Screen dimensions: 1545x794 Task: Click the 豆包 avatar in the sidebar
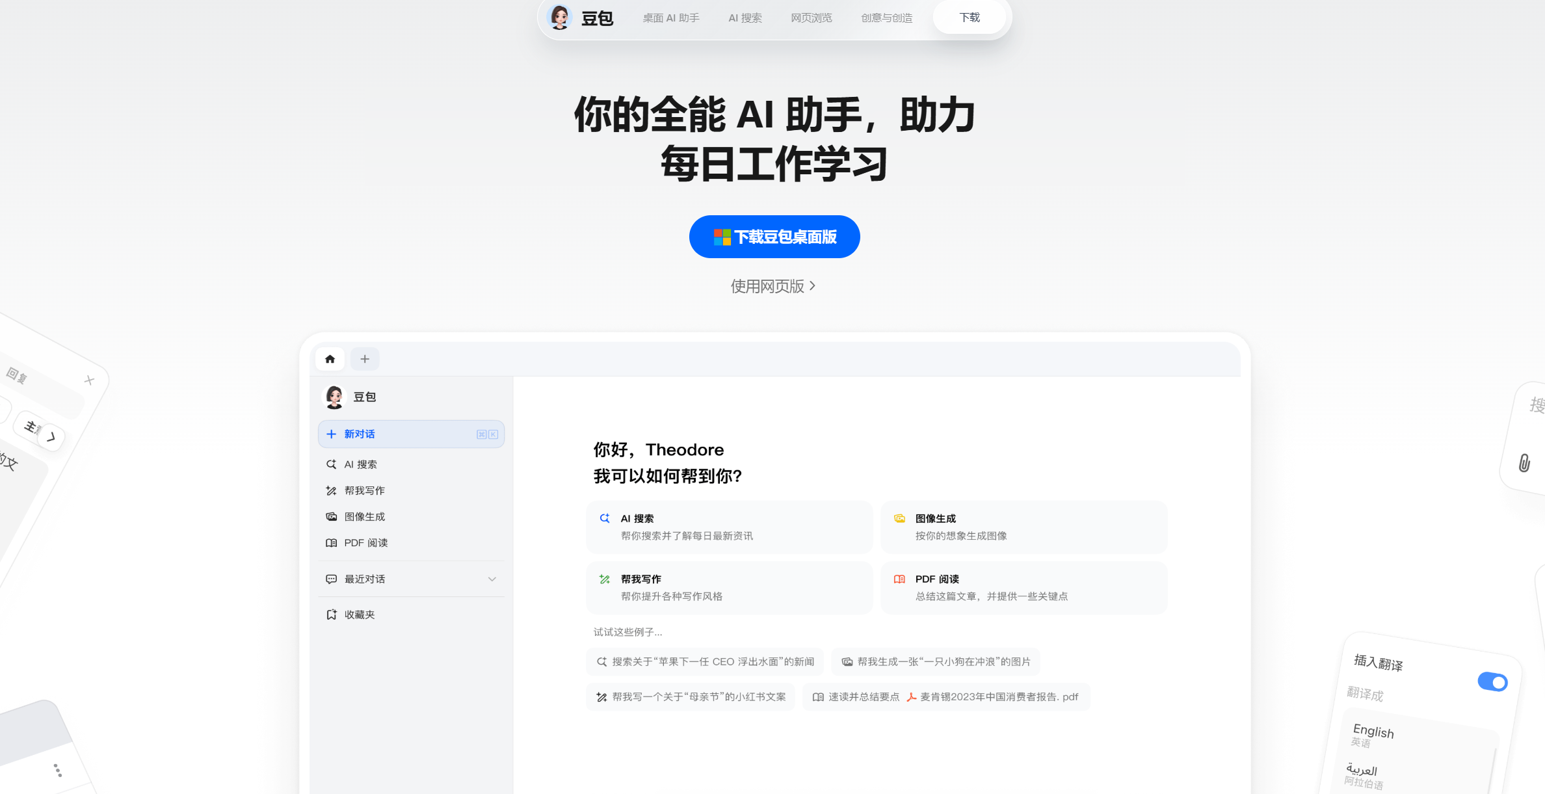[334, 397]
